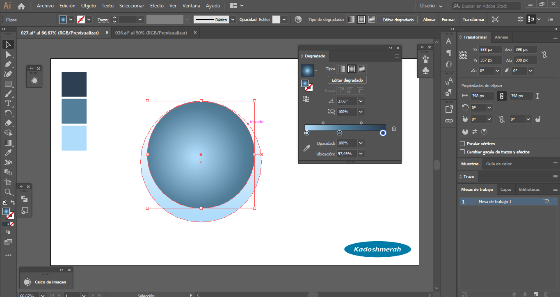Toggle constrain ellipse width and height link

pos(501,96)
